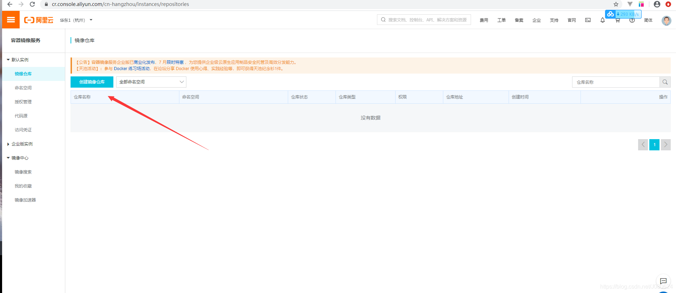The image size is (676, 293).
Task: Reload the page
Action: point(32,4)
